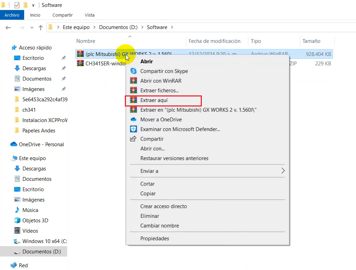This screenshot has height=270, width=356.
Task: Choose Cortar from the context menu
Action: pyautogui.click(x=207, y=184)
